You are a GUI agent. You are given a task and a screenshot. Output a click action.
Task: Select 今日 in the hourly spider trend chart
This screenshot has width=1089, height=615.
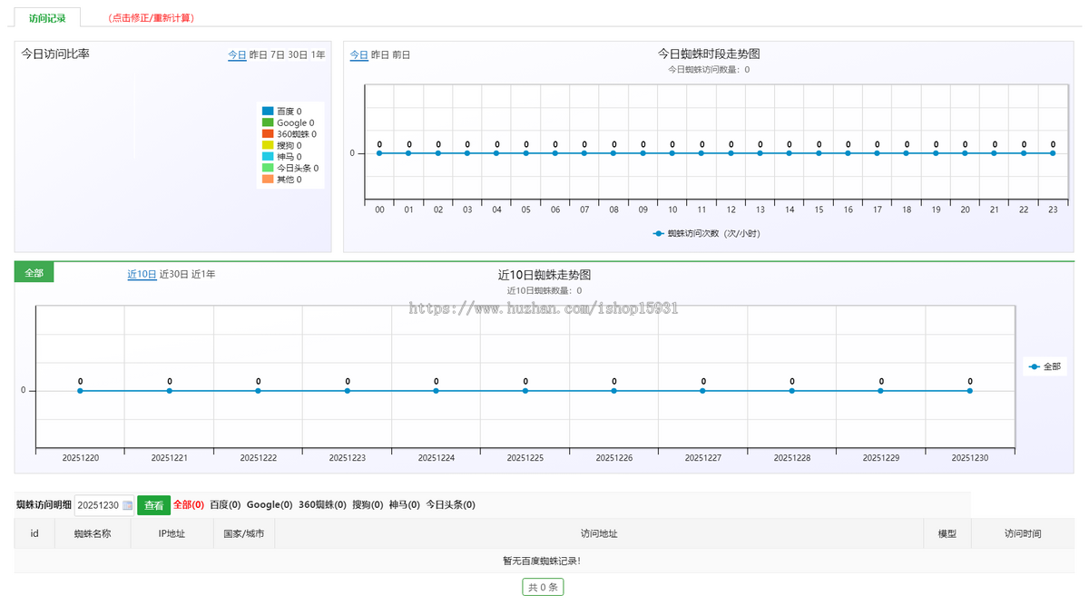tap(359, 55)
